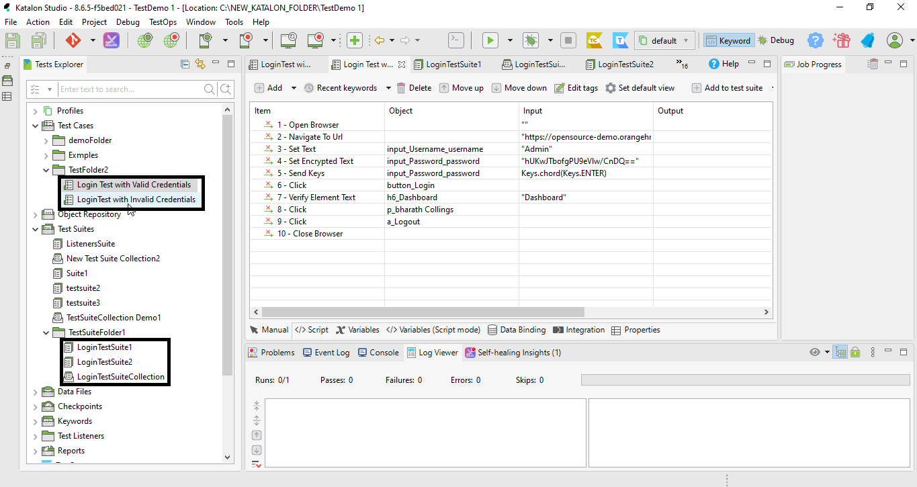Click Job Progress trash can icon
This screenshot has width=917, height=487.
click(x=873, y=64)
